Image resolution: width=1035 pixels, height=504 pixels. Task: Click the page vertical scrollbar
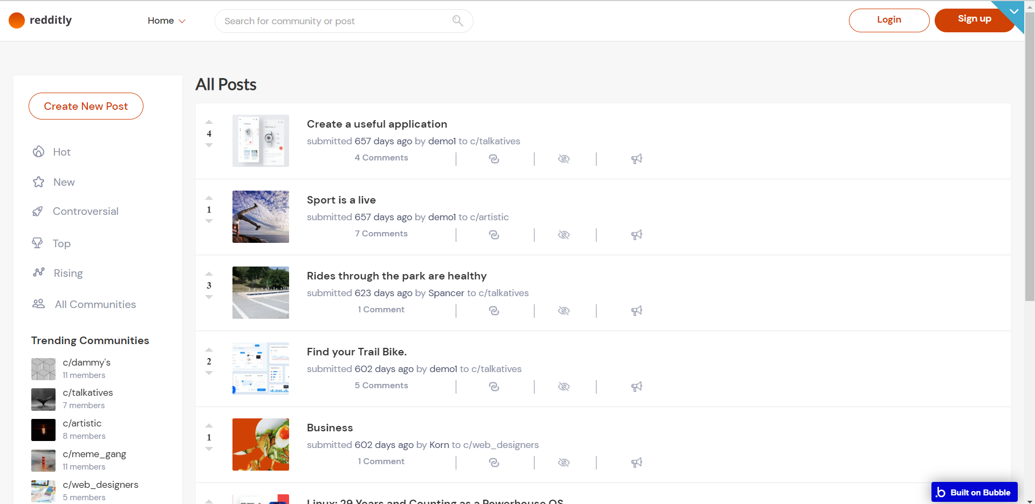[x=1030, y=162]
